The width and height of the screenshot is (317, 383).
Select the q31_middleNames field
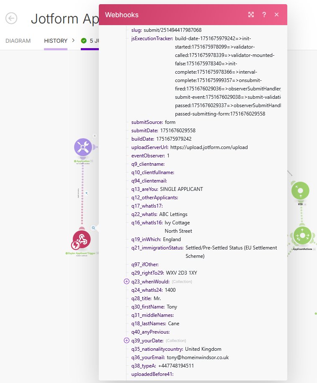pos(152,315)
